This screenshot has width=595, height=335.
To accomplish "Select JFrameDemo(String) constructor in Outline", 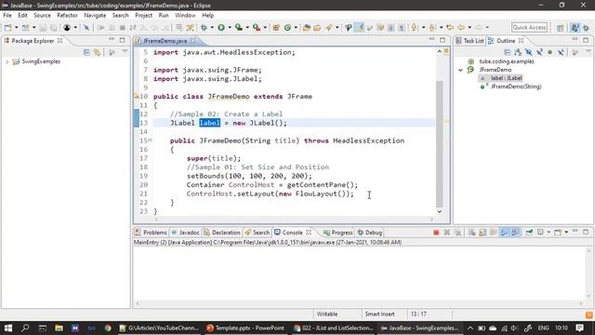I will 516,87.
